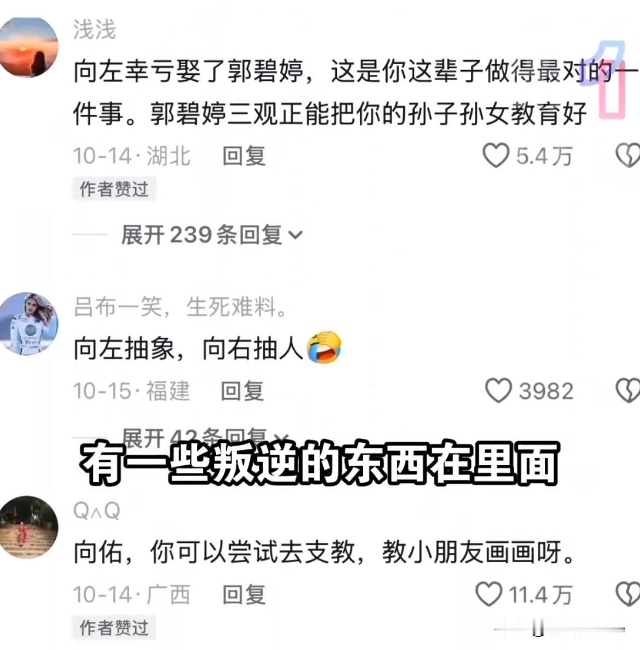Like QΛQ's comment with 11.4万 likes
The width and height of the screenshot is (640, 650).
488,594
